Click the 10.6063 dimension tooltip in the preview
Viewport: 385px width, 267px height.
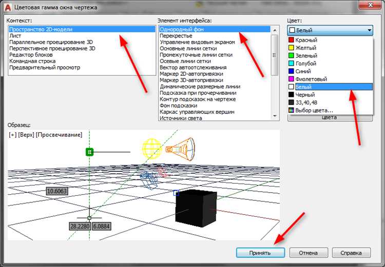(x=57, y=191)
